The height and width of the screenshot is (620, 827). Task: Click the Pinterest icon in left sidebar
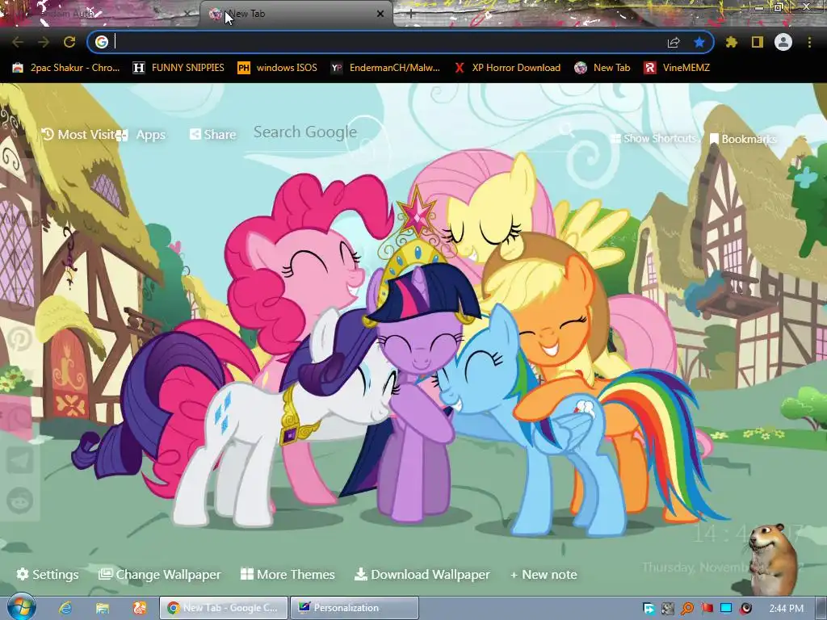pyautogui.click(x=20, y=338)
